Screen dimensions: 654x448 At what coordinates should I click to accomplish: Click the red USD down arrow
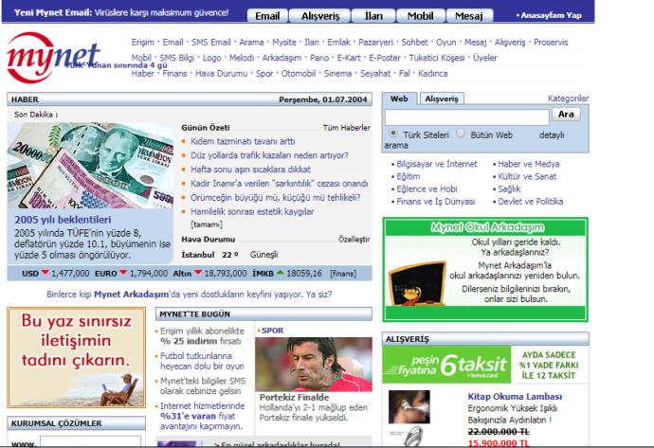coord(45,273)
